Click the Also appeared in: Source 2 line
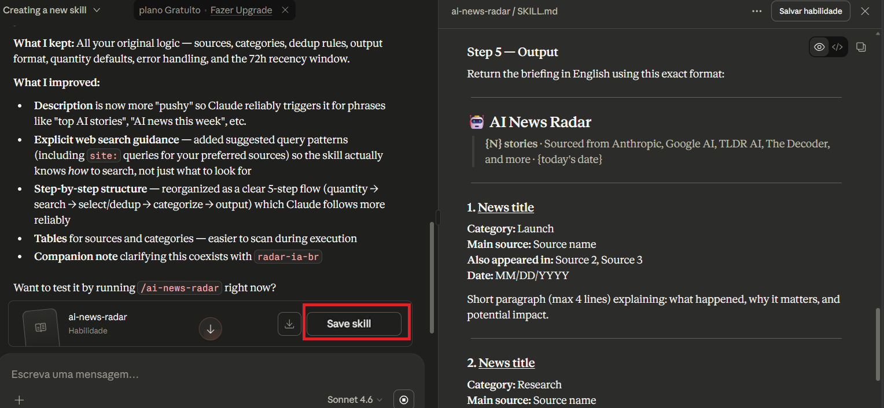 [555, 260]
